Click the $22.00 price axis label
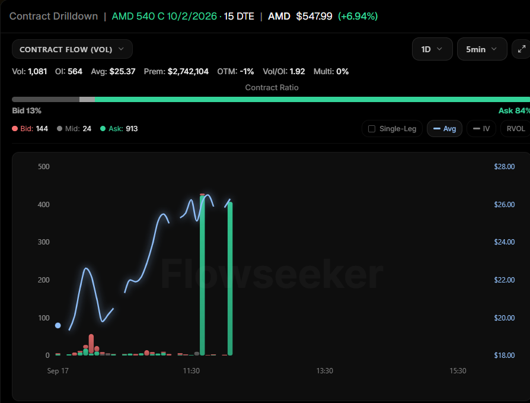Image resolution: width=530 pixels, height=403 pixels. pyautogui.click(x=505, y=280)
